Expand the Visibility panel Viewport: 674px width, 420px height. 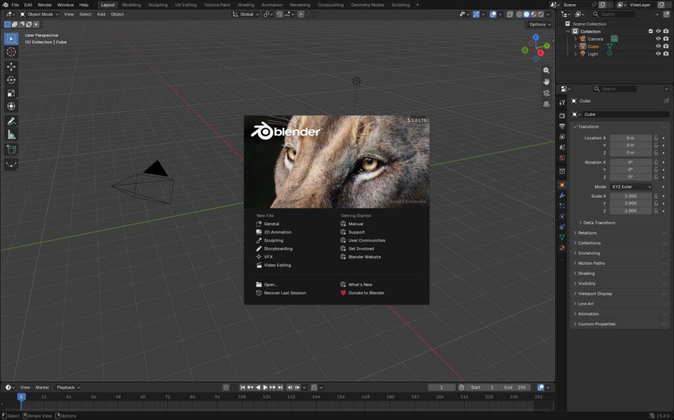pos(620,283)
